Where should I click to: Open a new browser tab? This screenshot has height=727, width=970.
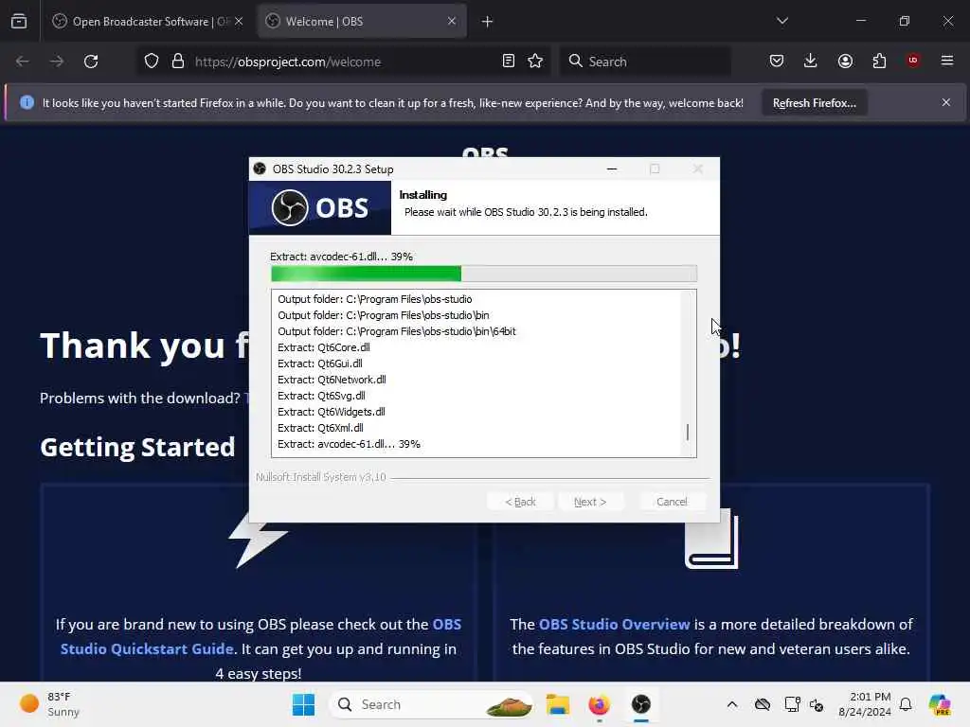(488, 22)
